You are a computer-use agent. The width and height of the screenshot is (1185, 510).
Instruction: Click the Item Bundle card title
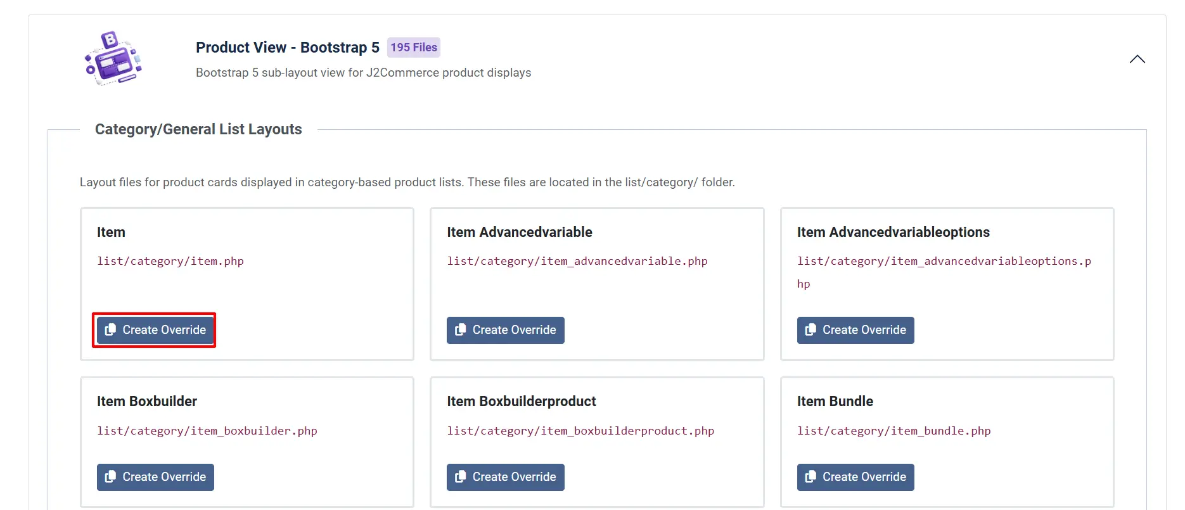(835, 402)
